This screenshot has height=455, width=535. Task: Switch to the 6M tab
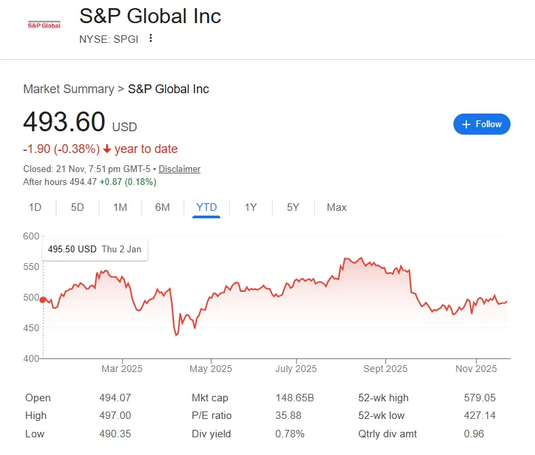(x=162, y=207)
